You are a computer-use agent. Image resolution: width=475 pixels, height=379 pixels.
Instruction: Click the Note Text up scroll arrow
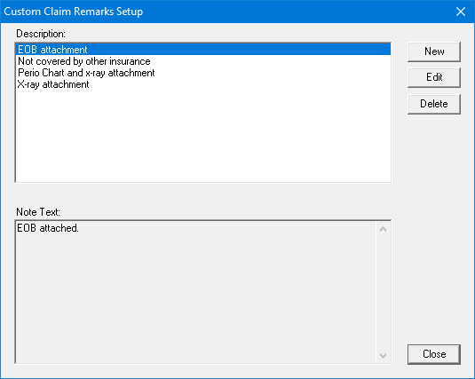point(383,229)
